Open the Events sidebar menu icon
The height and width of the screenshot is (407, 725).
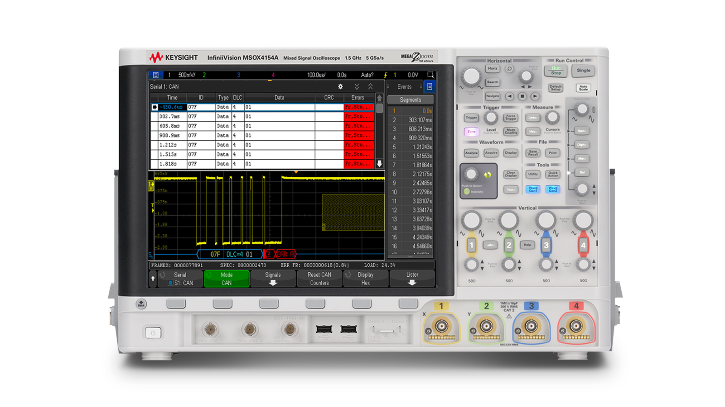tap(430, 86)
